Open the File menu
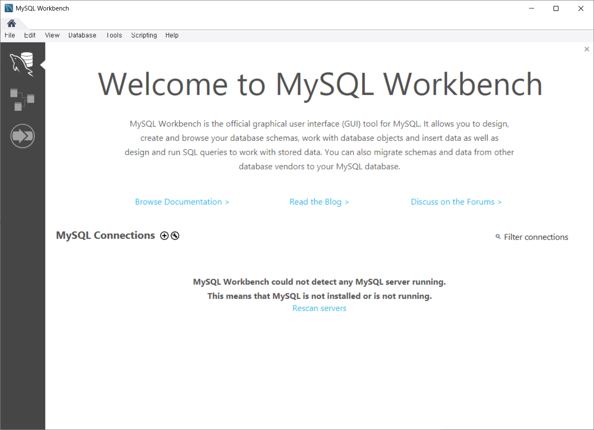This screenshot has width=594, height=430. 10,35
